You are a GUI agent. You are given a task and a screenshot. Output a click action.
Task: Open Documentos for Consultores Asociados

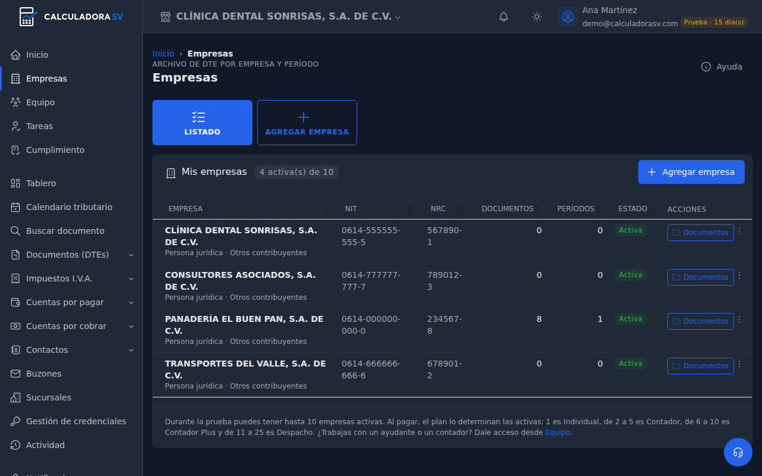click(x=700, y=277)
